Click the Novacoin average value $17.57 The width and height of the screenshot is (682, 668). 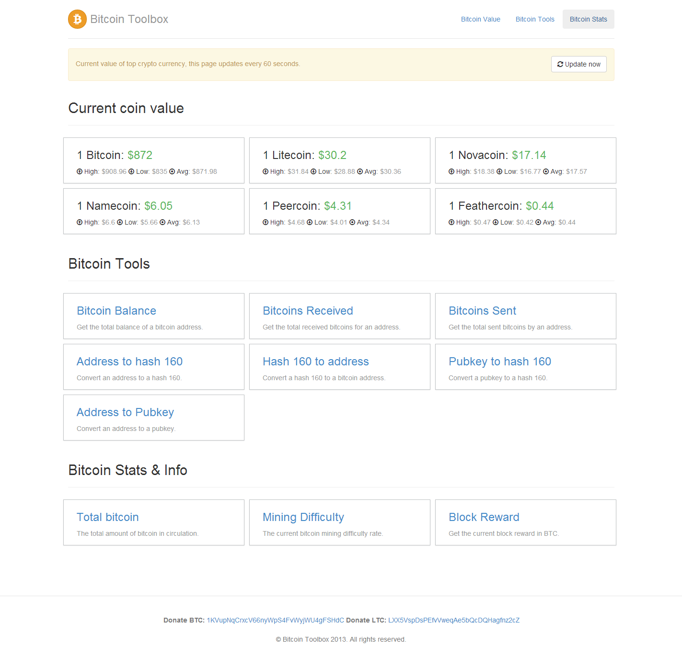577,171
